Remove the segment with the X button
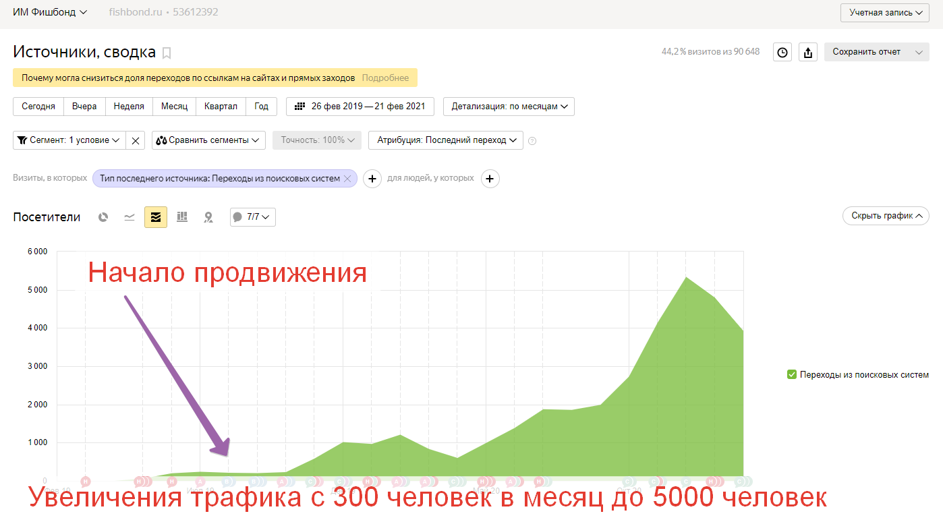This screenshot has height=522, width=943. 136,140
